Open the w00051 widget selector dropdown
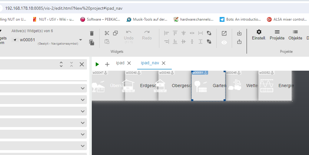Viewport: 309px width, 155px height. coord(81,40)
